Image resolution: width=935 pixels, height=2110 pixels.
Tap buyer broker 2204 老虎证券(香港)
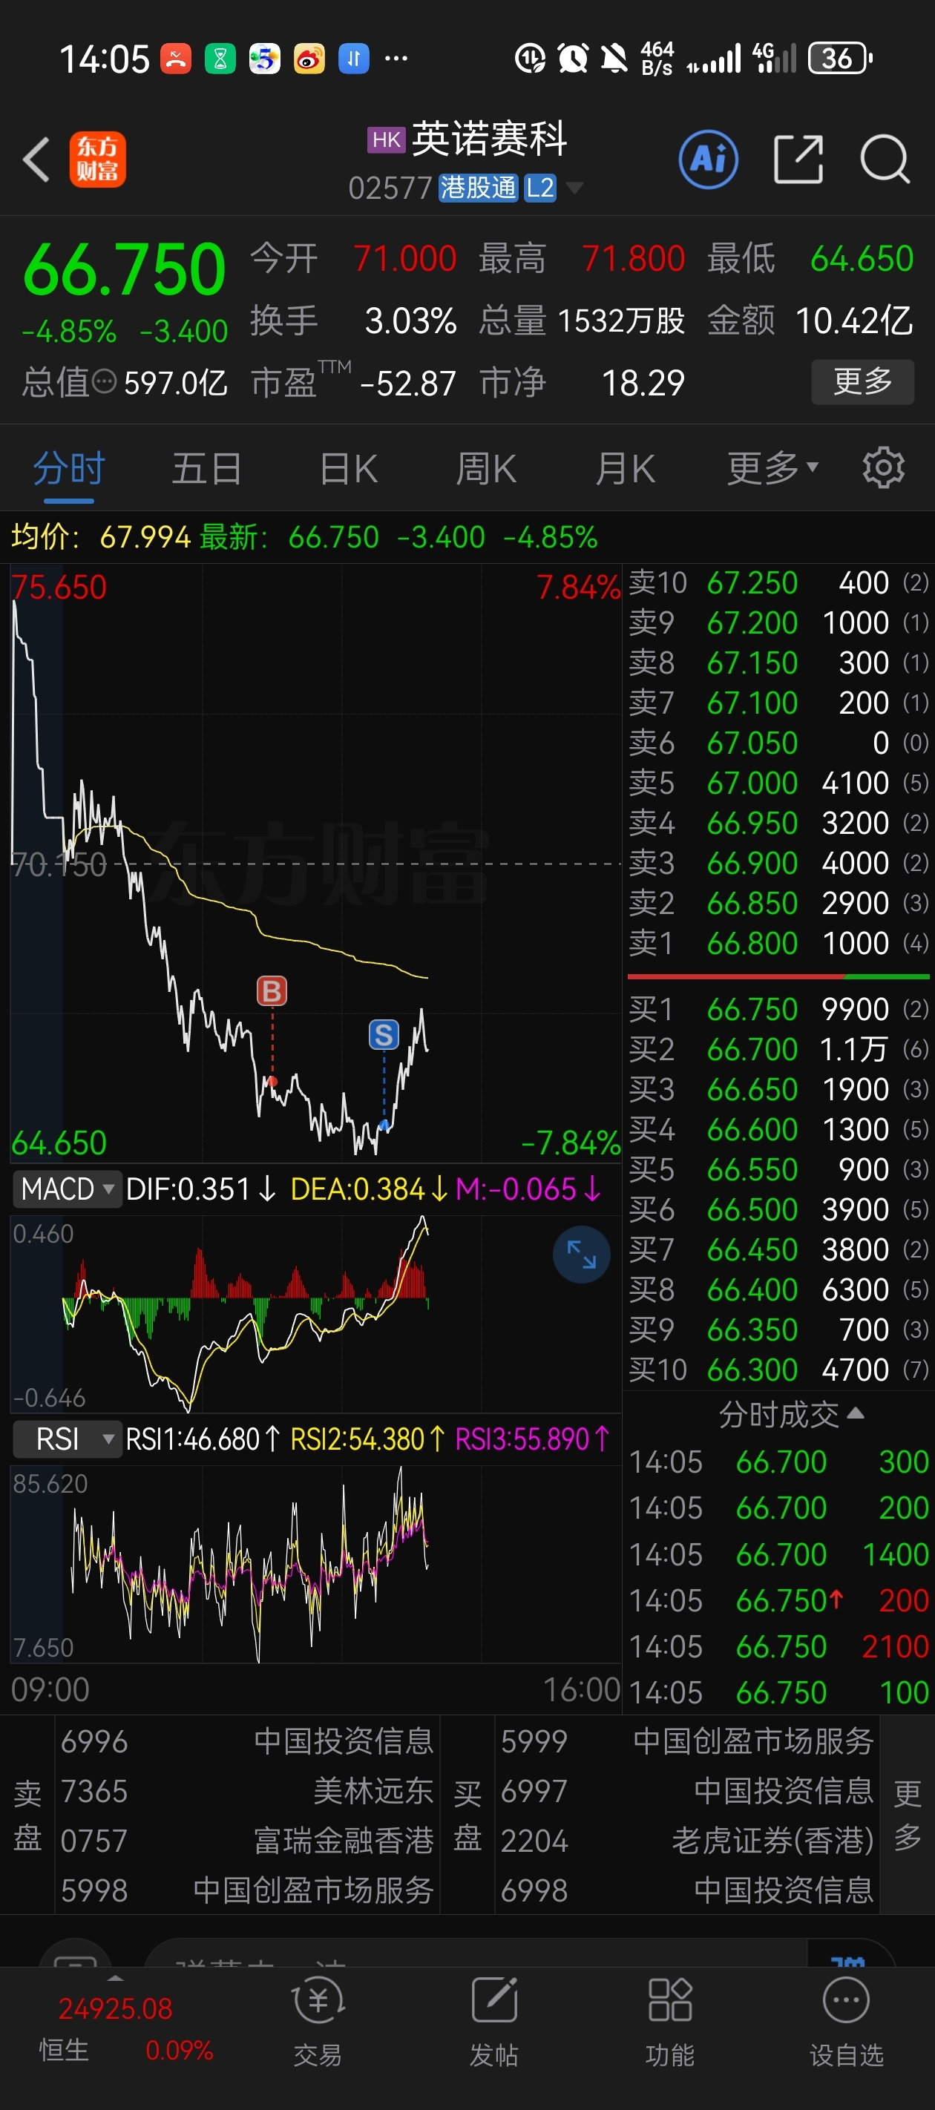(x=686, y=1841)
